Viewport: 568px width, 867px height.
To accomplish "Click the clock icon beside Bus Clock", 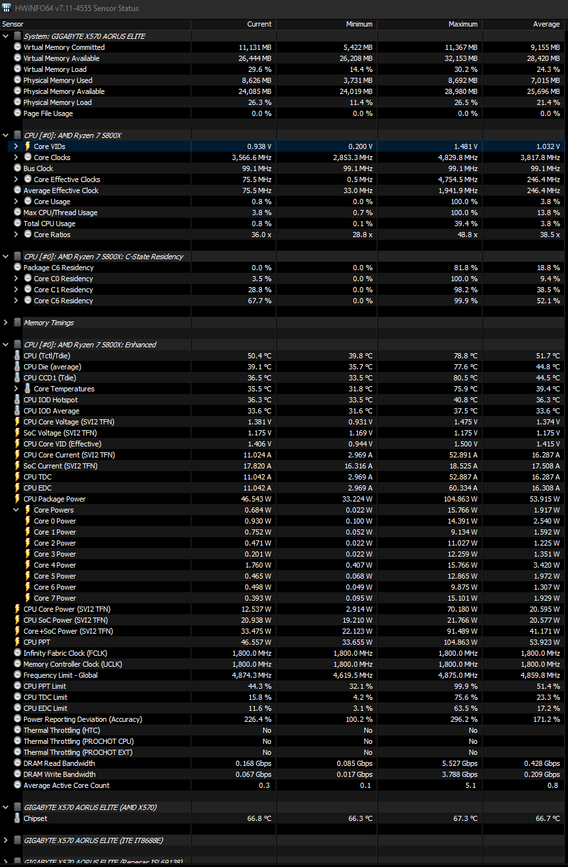I will (x=18, y=168).
